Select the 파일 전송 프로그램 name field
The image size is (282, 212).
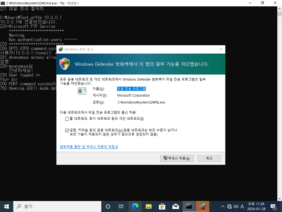(x=131, y=89)
